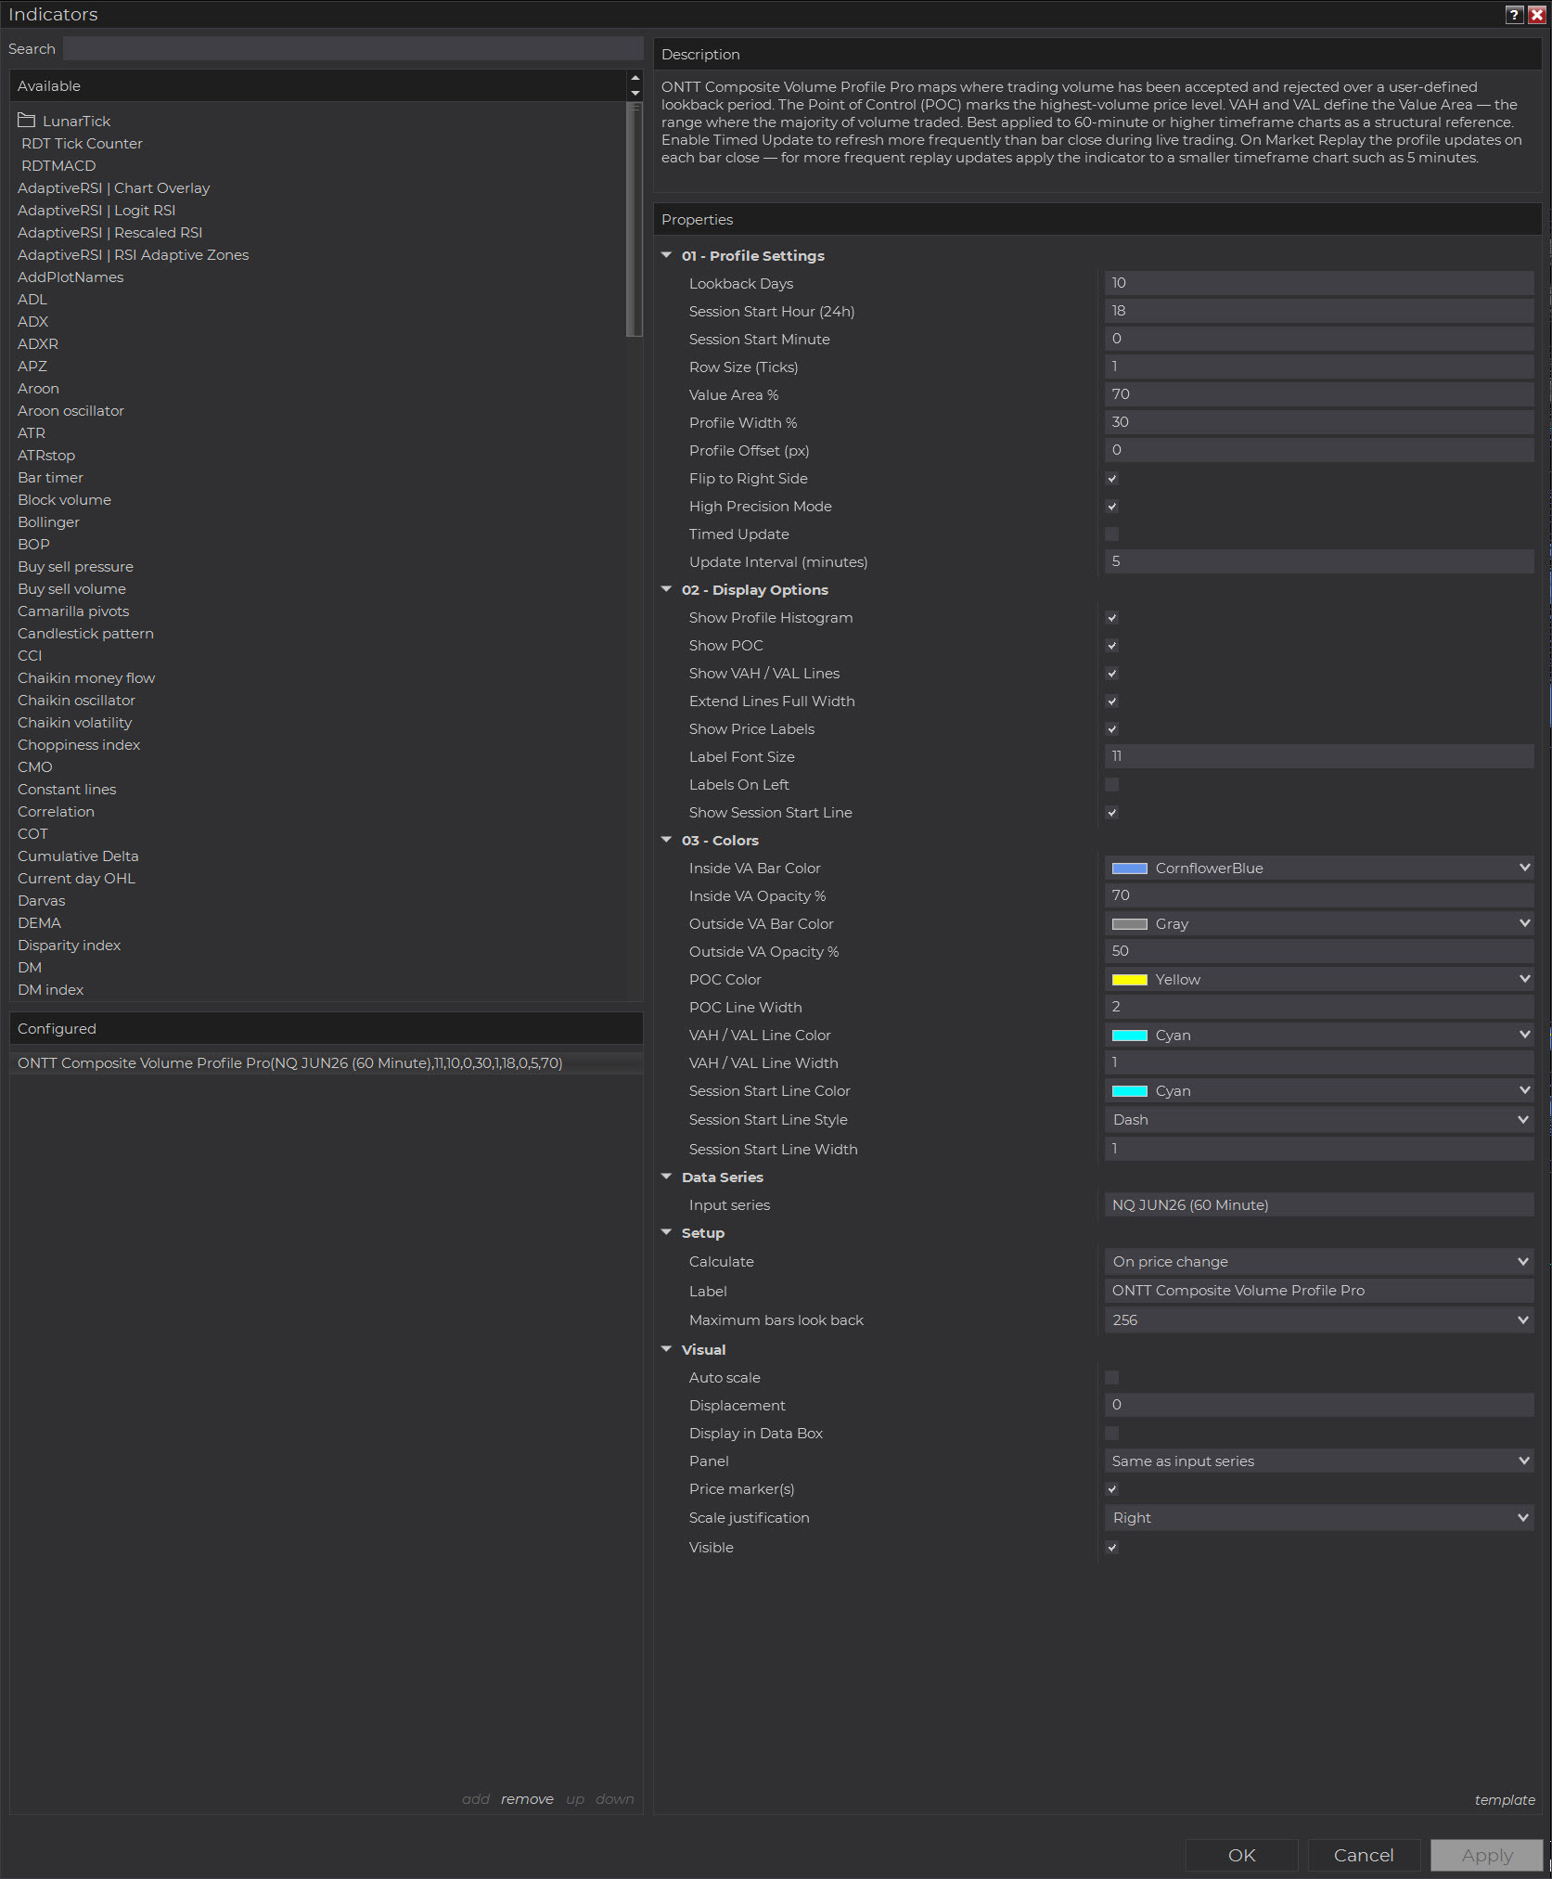
Task: Click the Update Interval (minutes) field
Action: pyautogui.click(x=1318, y=561)
